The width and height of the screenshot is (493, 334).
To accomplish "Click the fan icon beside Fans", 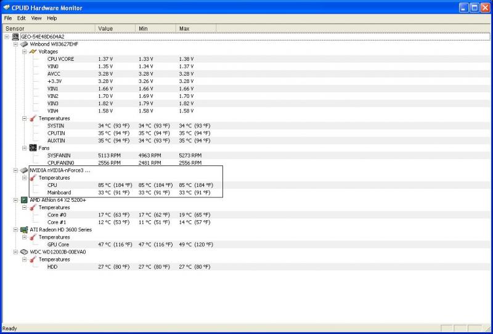I will pyautogui.click(x=33, y=148).
